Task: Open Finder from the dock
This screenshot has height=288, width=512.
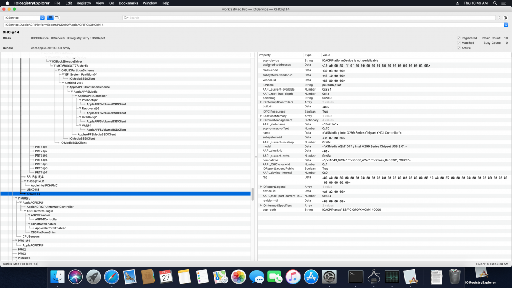Action: click(57, 277)
